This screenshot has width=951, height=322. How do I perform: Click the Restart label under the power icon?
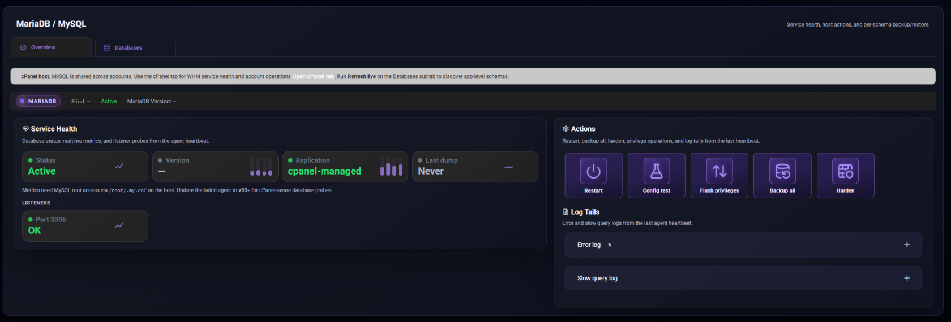[593, 190]
